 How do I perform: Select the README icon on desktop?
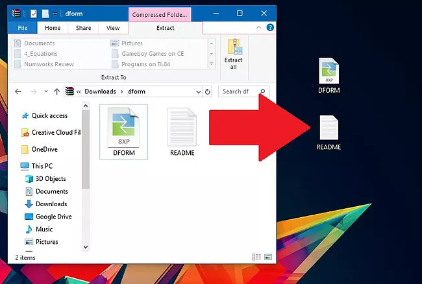pyautogui.click(x=329, y=132)
